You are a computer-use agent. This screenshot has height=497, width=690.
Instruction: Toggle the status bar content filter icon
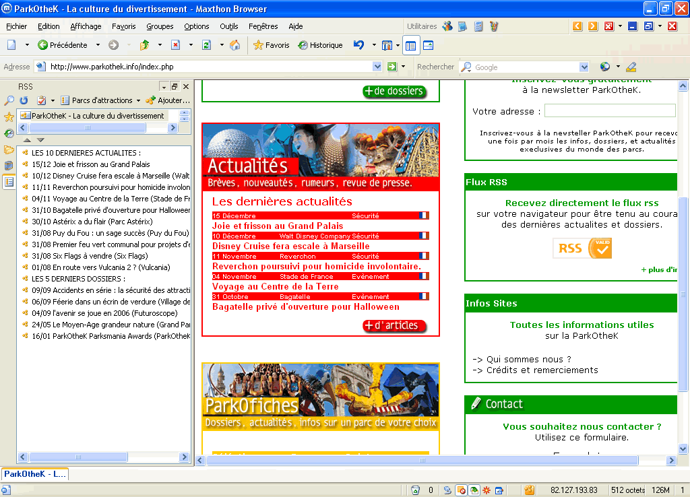475,490
